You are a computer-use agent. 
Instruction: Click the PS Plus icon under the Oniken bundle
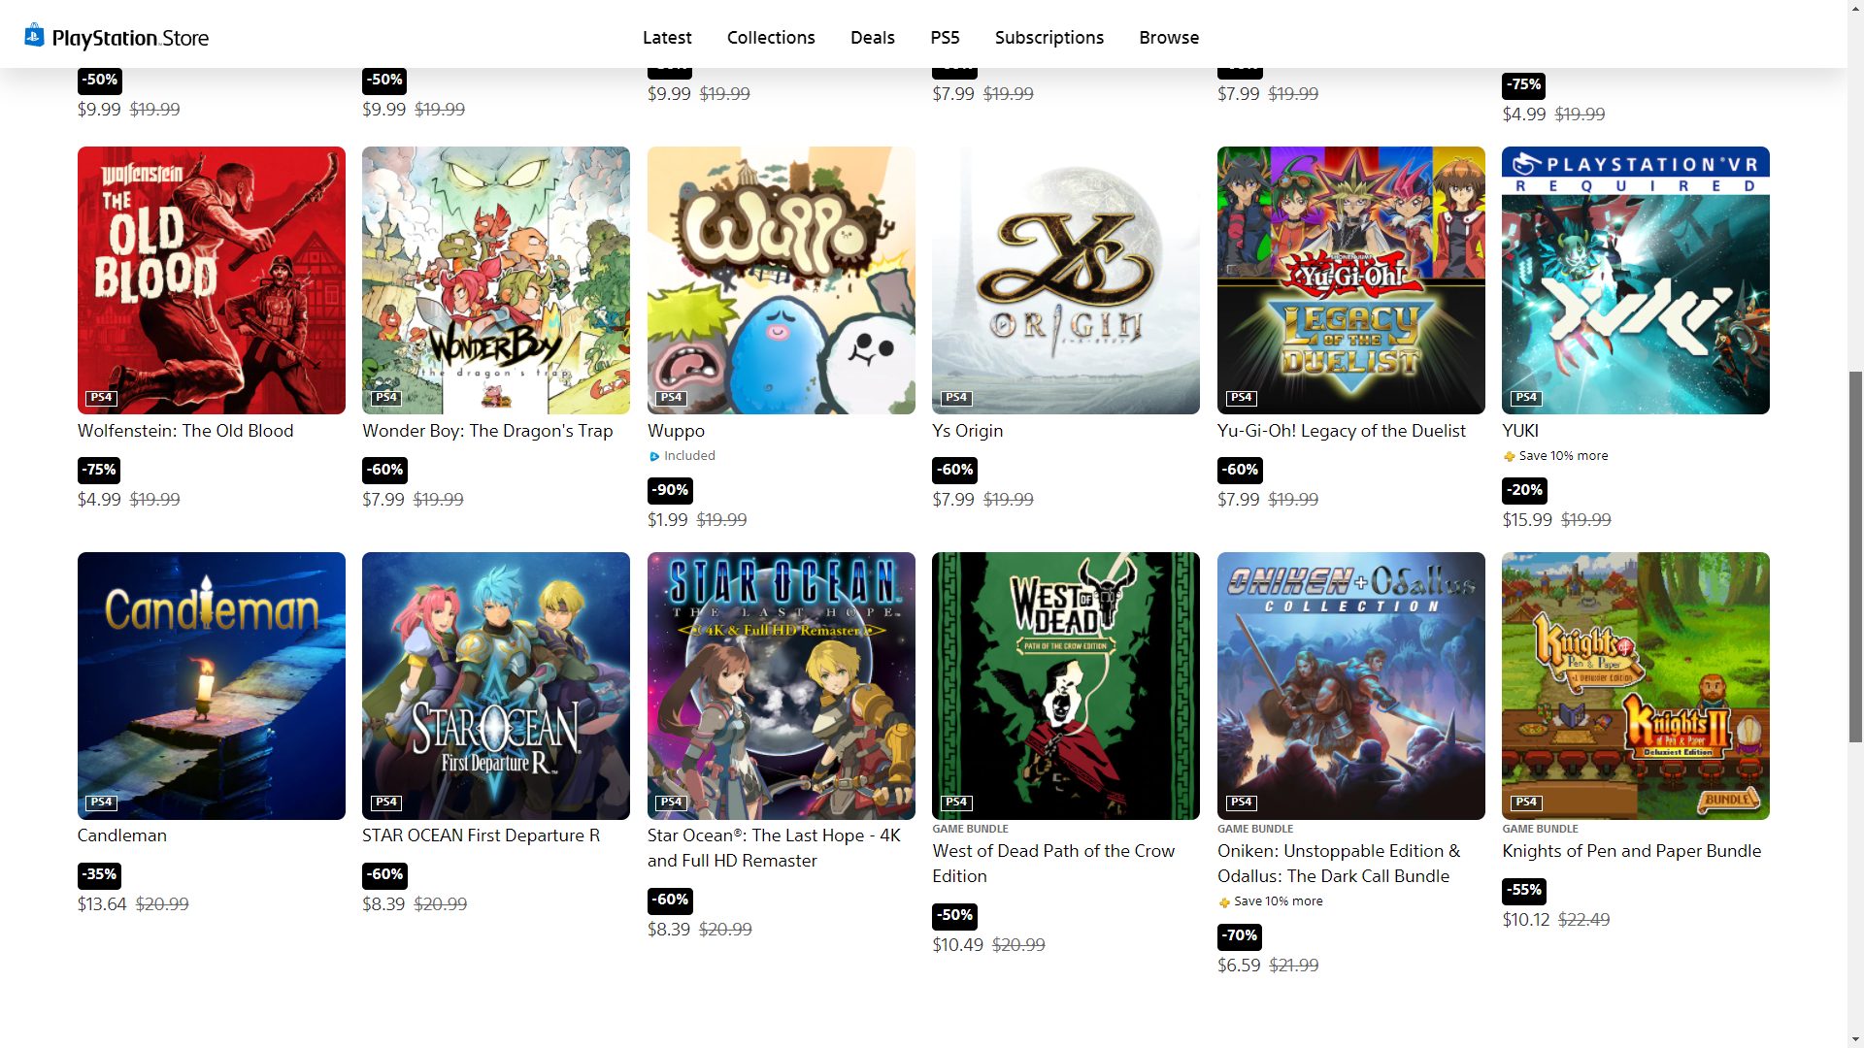pos(1224,901)
